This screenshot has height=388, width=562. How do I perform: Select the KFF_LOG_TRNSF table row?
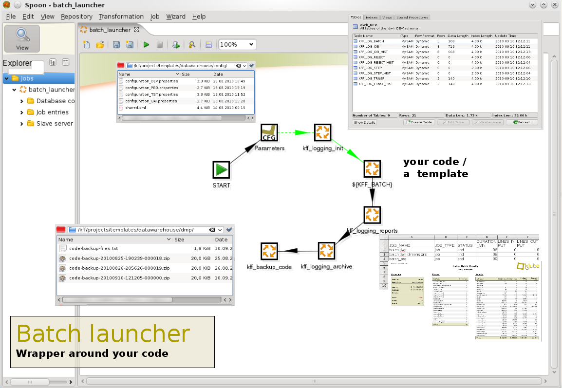(445, 78)
